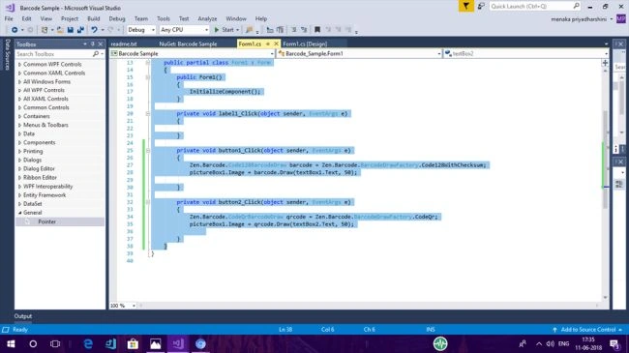629x353 pixels.
Task: Collapse the button2_Click method outline
Action: point(148,202)
